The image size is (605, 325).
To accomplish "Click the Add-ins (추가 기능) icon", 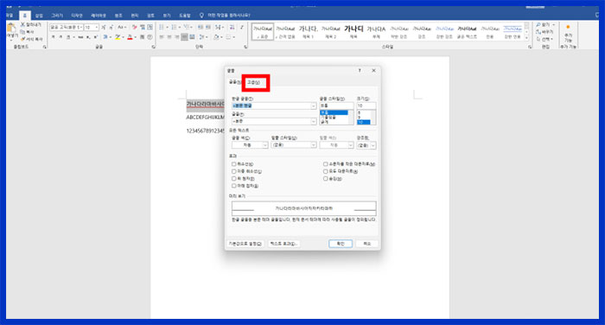I will click(568, 33).
